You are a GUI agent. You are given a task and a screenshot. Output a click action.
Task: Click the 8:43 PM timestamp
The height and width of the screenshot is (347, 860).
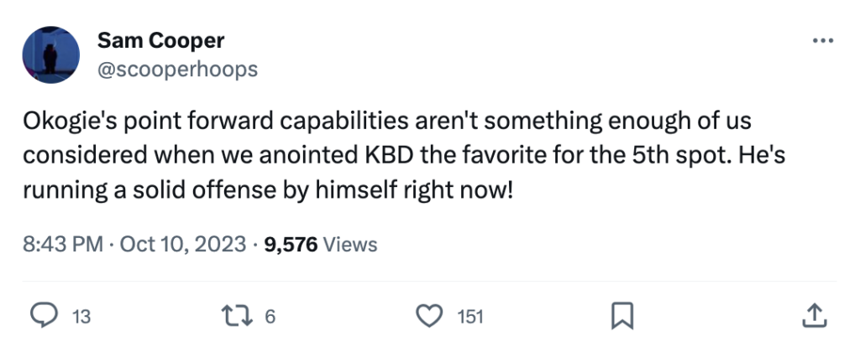click(62, 244)
